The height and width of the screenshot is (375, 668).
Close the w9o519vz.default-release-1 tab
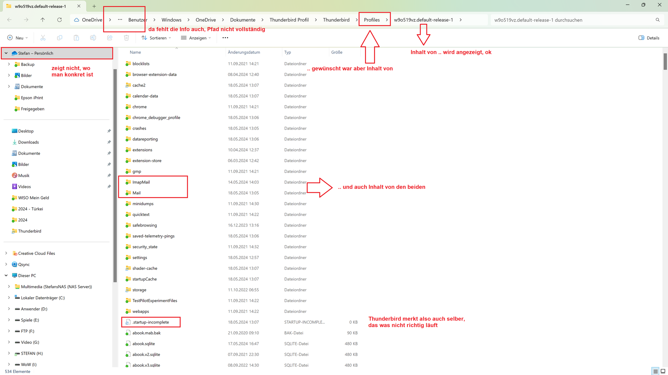click(x=79, y=6)
